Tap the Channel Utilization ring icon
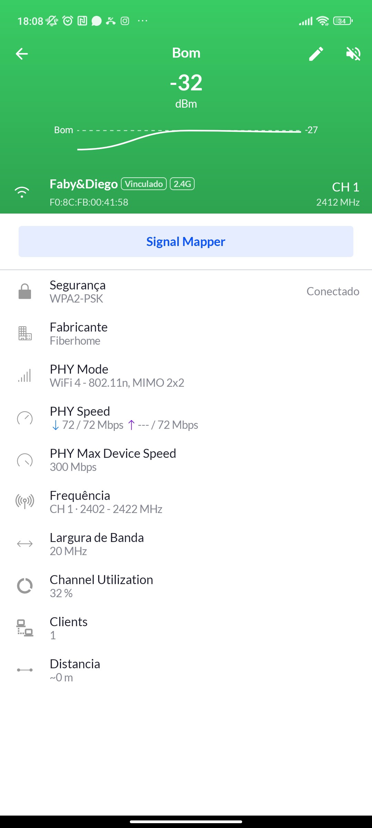 pos(25,586)
